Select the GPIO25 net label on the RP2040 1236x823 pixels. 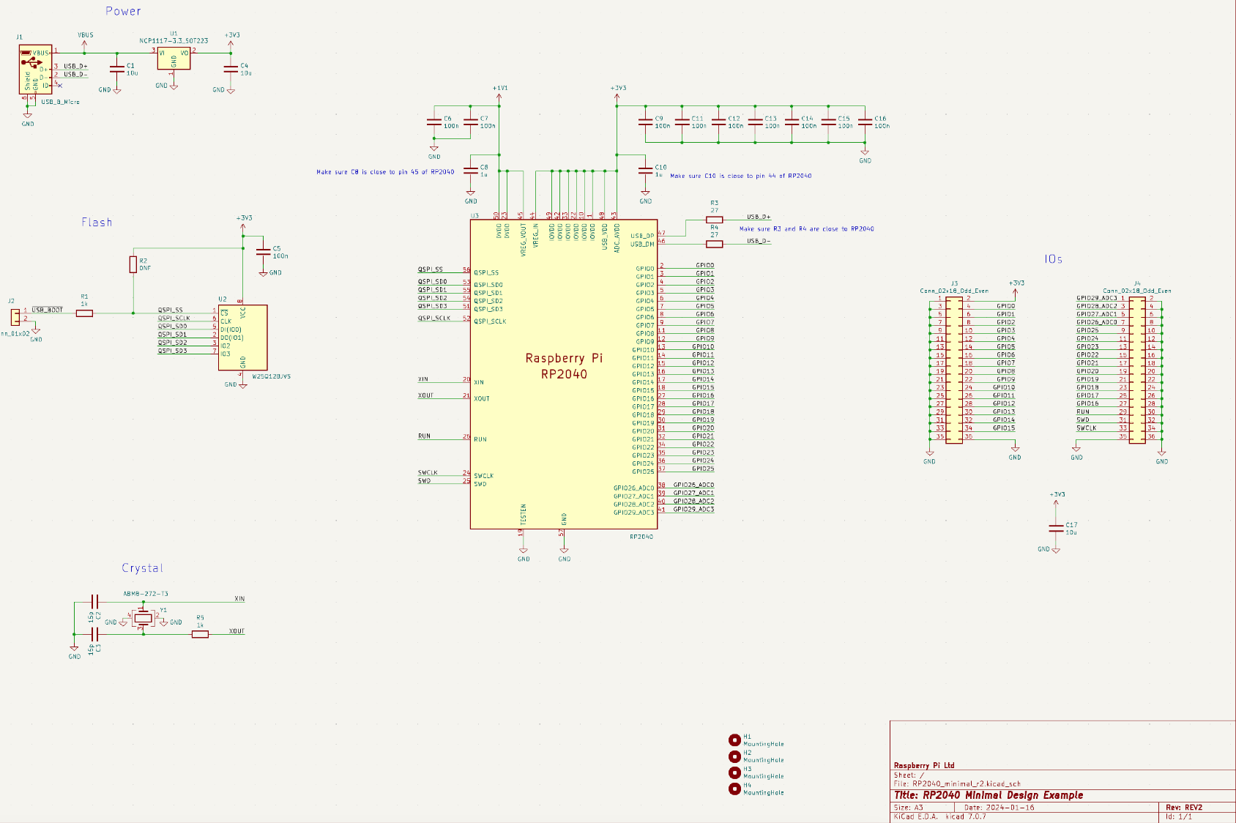(x=703, y=469)
